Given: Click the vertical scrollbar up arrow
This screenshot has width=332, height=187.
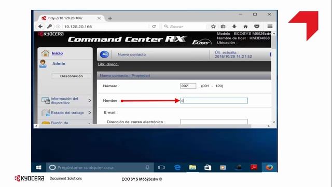Looking at the screenshot, I should tap(274, 34).
